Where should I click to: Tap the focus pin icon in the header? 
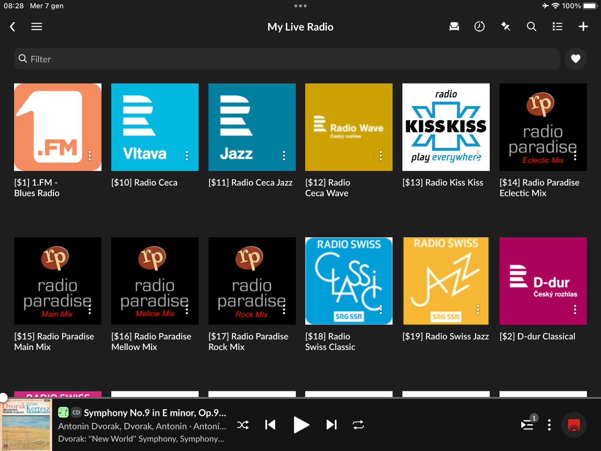pyautogui.click(x=506, y=27)
